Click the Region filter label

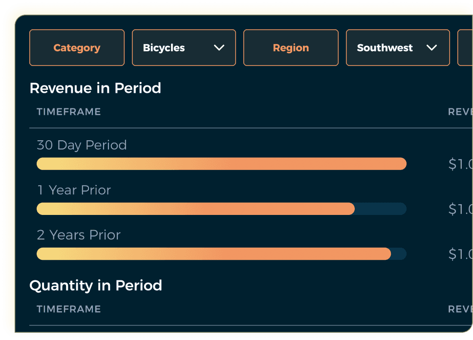tap(290, 47)
